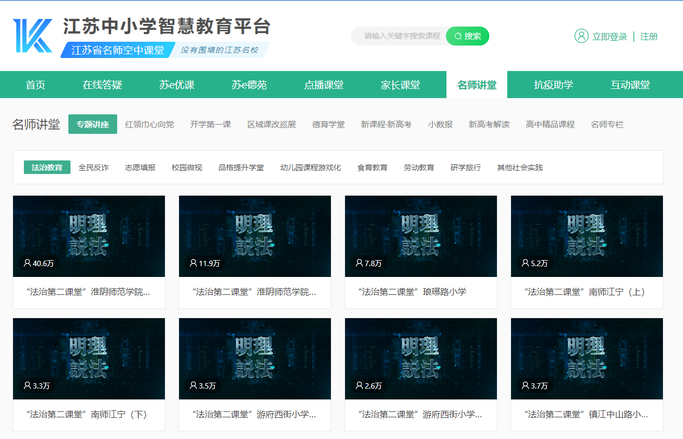This screenshot has width=683, height=439.
Task: Filter by the 劳动教育 topic
Action: tap(419, 167)
